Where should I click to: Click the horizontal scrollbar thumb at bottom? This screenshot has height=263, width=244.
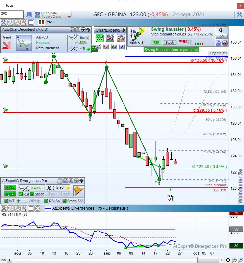click(x=208, y=260)
